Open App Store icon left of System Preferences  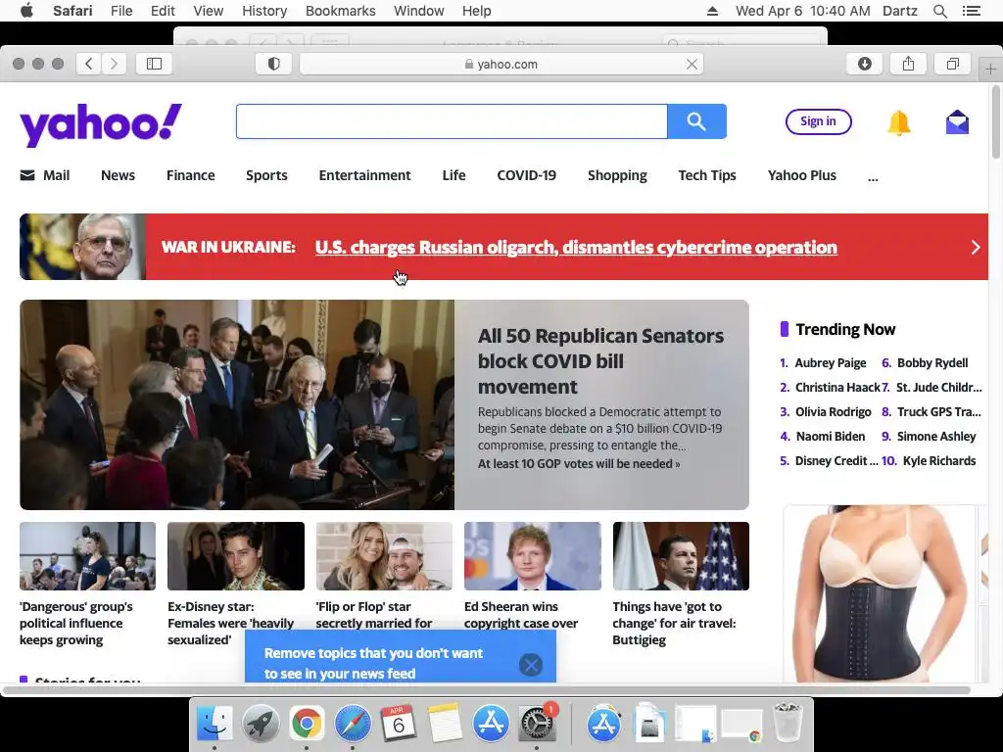[491, 724]
